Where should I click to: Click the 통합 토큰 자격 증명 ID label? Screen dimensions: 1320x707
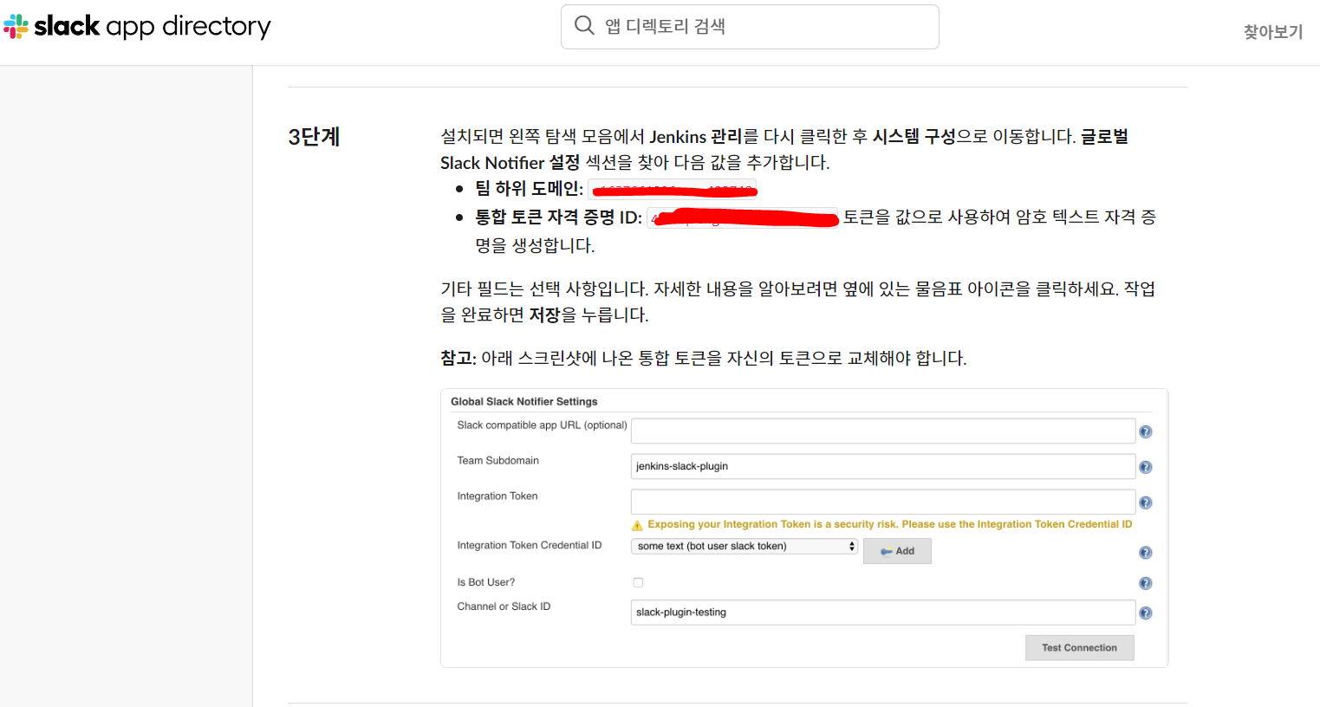coord(558,217)
